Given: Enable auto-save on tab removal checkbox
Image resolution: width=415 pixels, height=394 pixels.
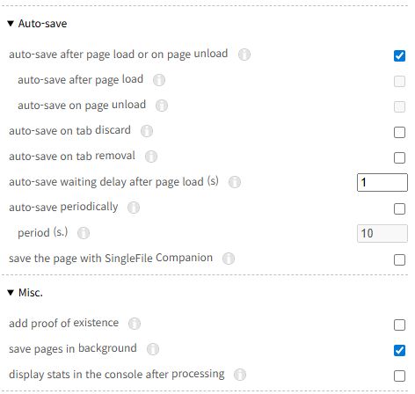Looking at the screenshot, I should click(399, 157).
